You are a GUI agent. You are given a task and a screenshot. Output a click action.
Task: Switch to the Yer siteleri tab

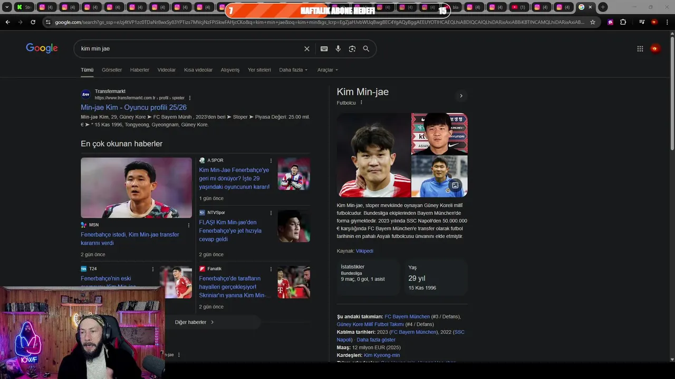point(259,70)
